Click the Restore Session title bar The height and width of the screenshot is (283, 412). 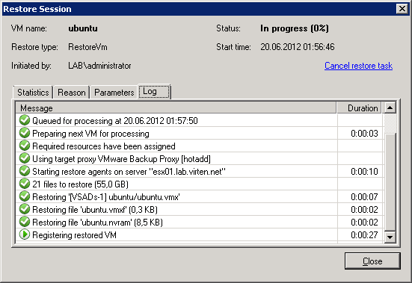(198, 9)
